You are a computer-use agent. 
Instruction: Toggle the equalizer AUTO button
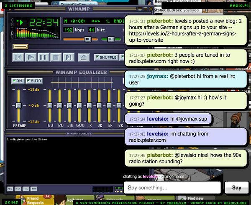pyautogui.click(x=34, y=81)
